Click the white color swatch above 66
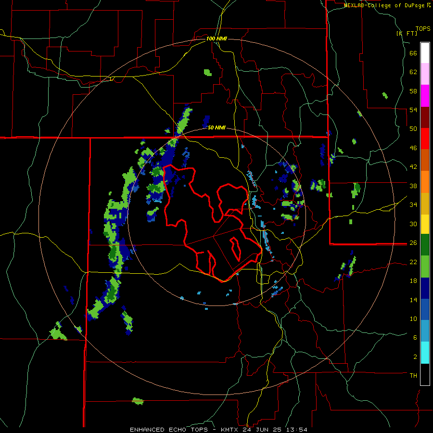Screen dimensions: 433x433 pyautogui.click(x=425, y=53)
